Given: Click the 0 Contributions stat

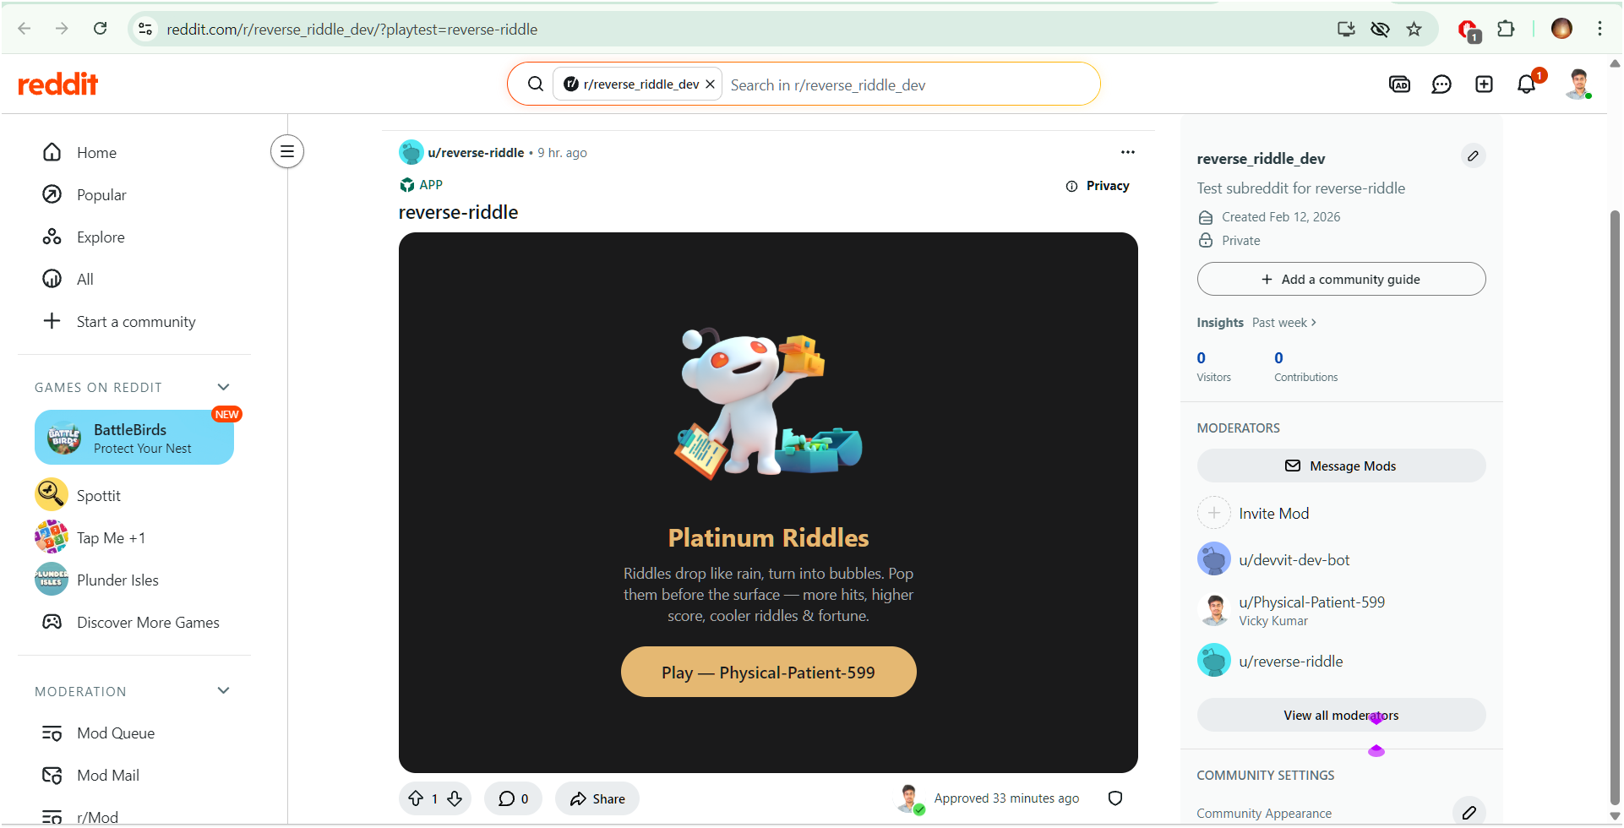Looking at the screenshot, I should coord(1305,366).
